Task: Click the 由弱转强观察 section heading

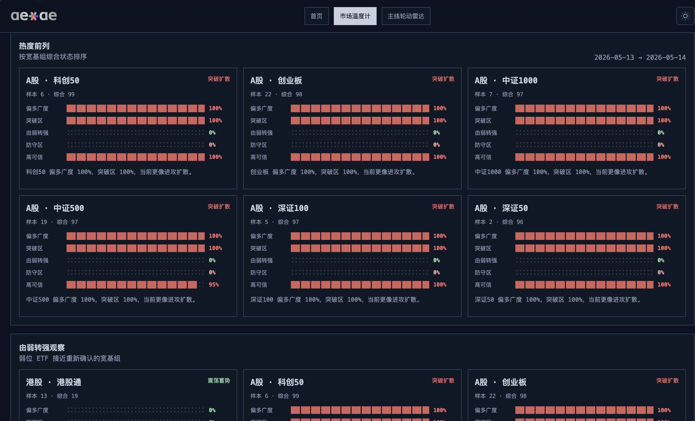Action: click(42, 348)
